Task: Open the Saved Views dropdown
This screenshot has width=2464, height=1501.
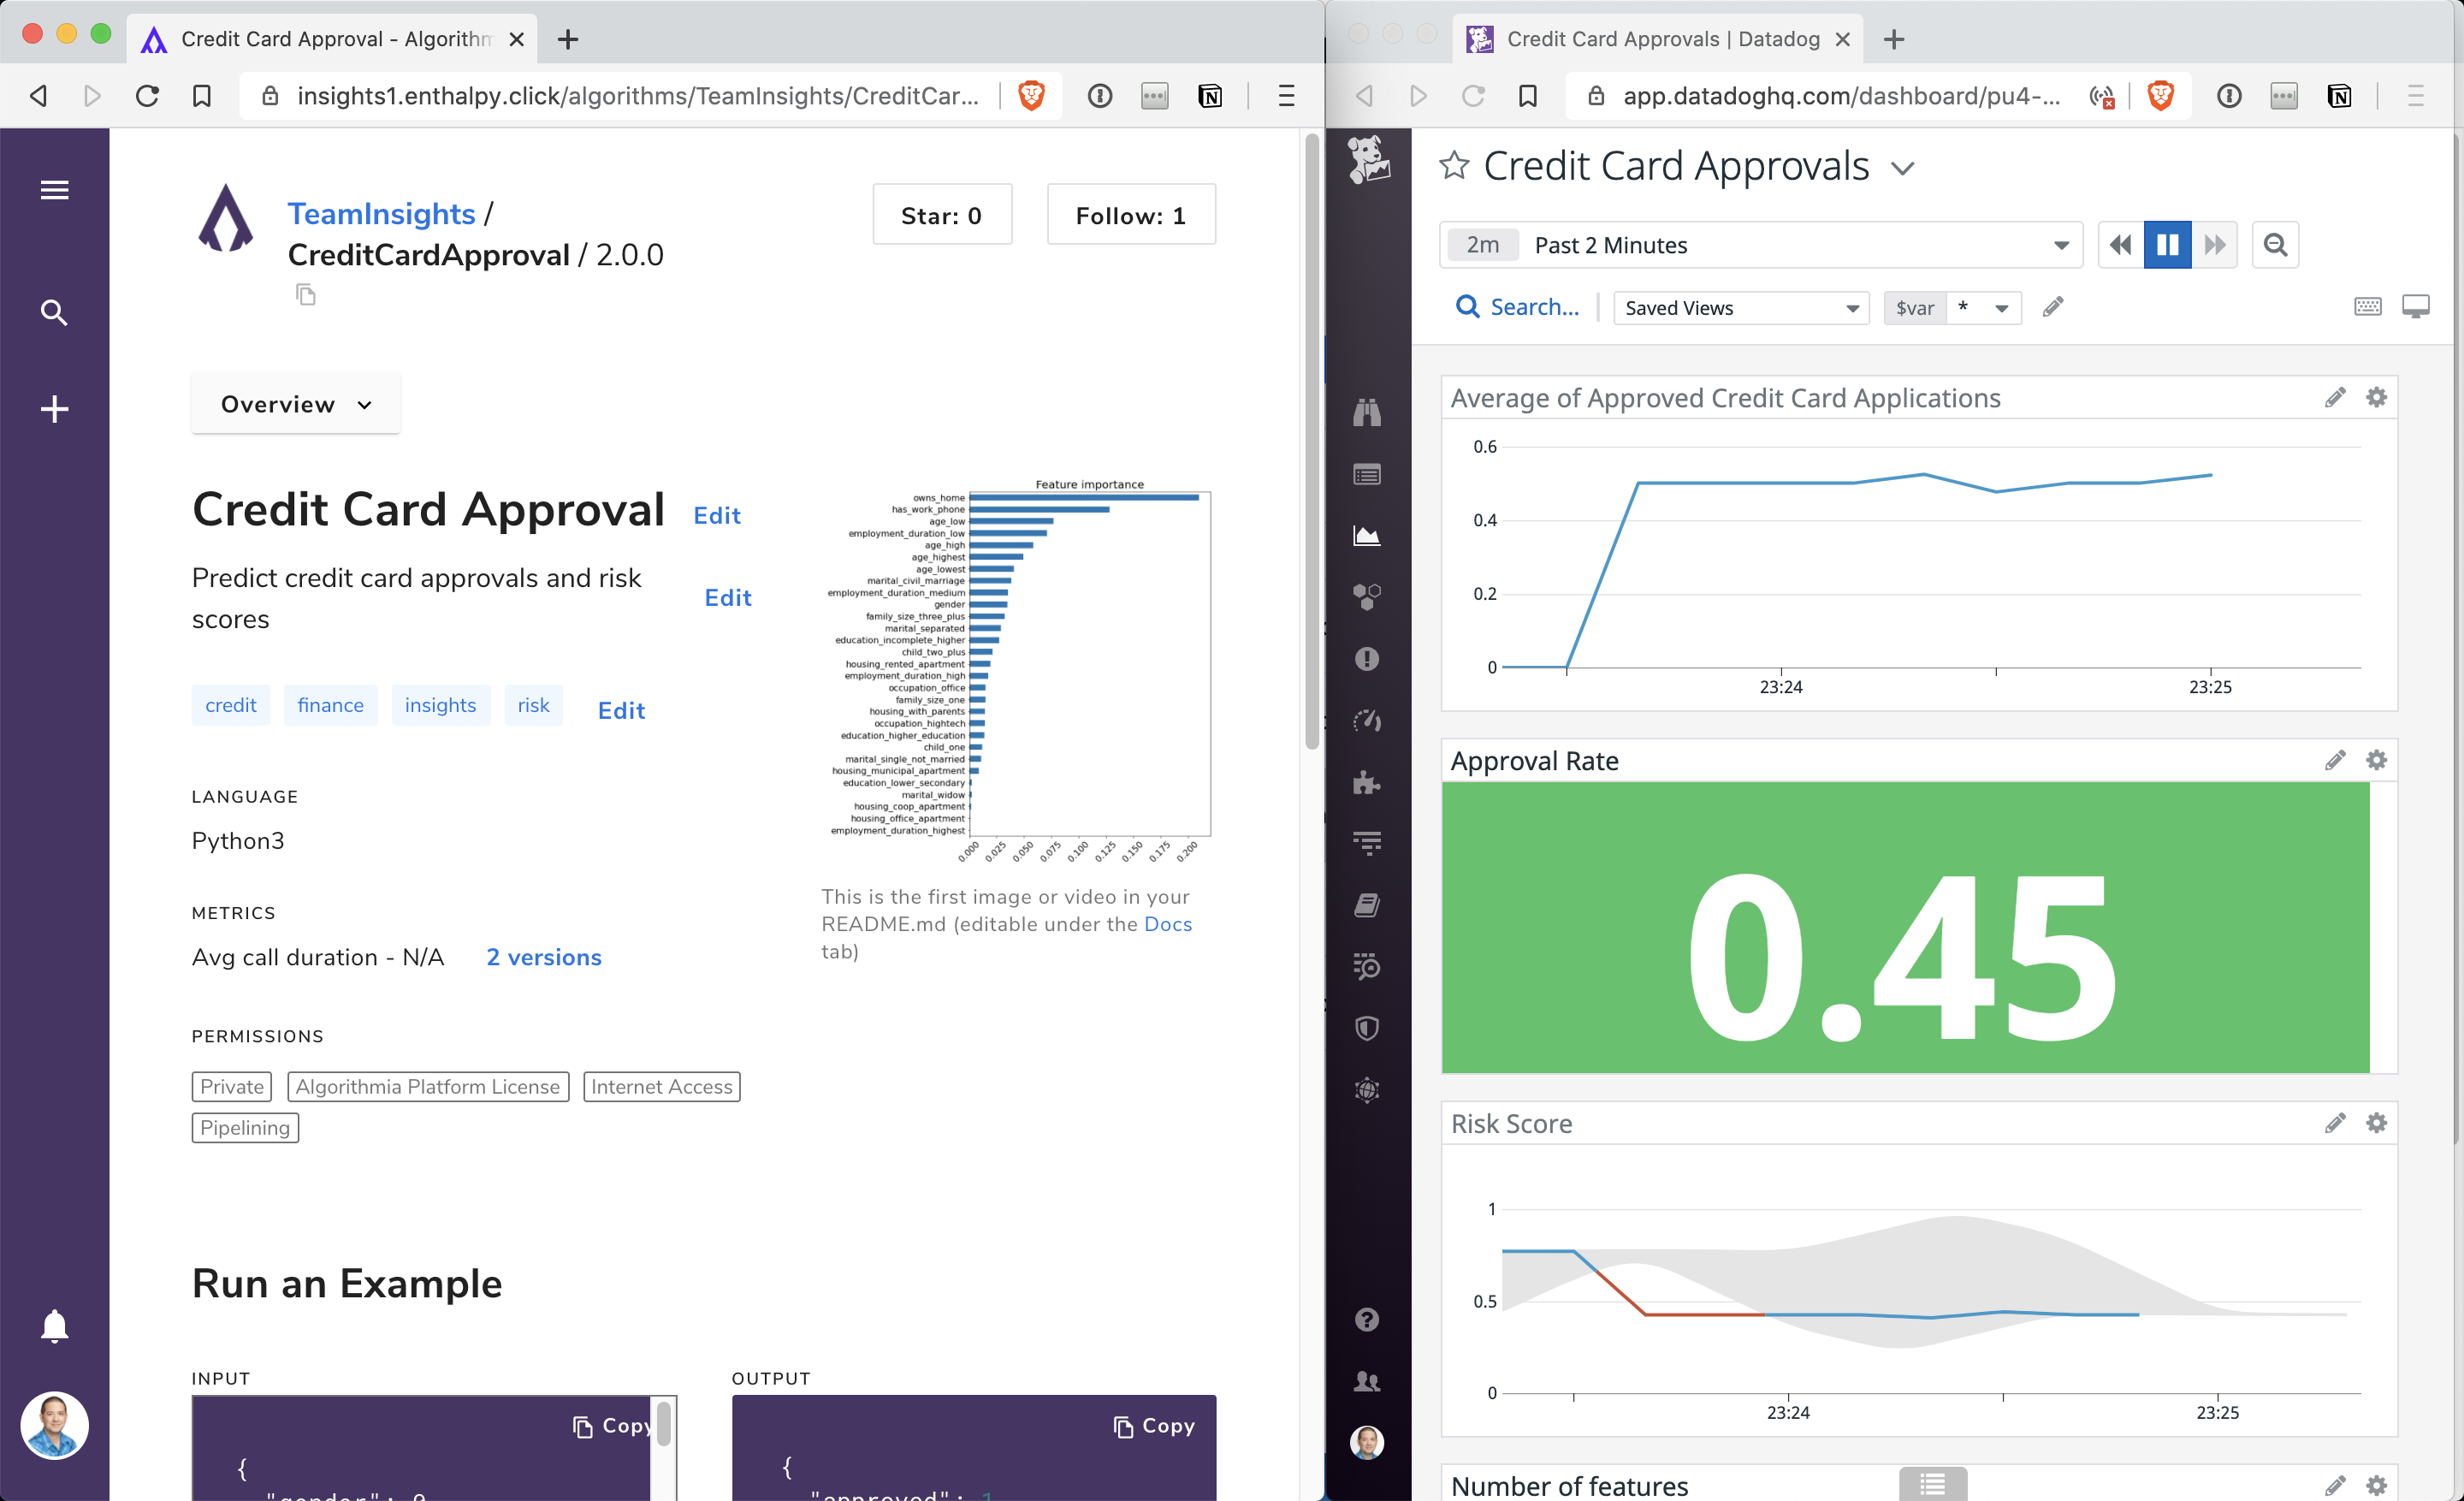Action: coord(1741,308)
